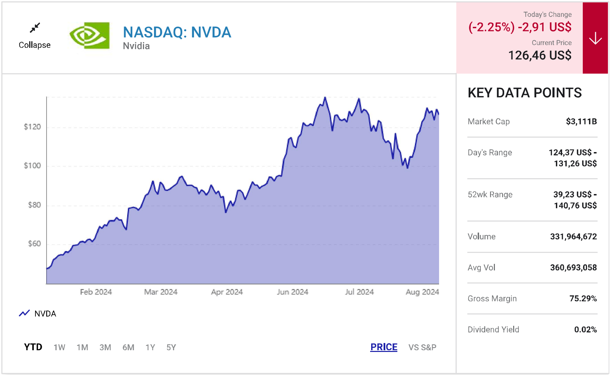
Task: Click the chart peak near Jun 2024
Action: click(325, 98)
